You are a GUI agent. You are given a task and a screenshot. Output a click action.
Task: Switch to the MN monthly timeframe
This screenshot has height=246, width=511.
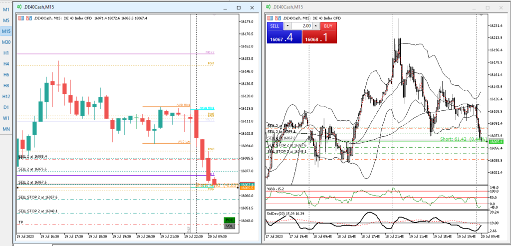click(x=6, y=129)
